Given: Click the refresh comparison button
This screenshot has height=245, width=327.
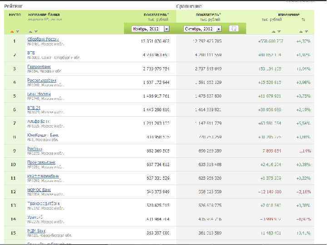Looking at the screenshot, I should [x=234, y=29].
